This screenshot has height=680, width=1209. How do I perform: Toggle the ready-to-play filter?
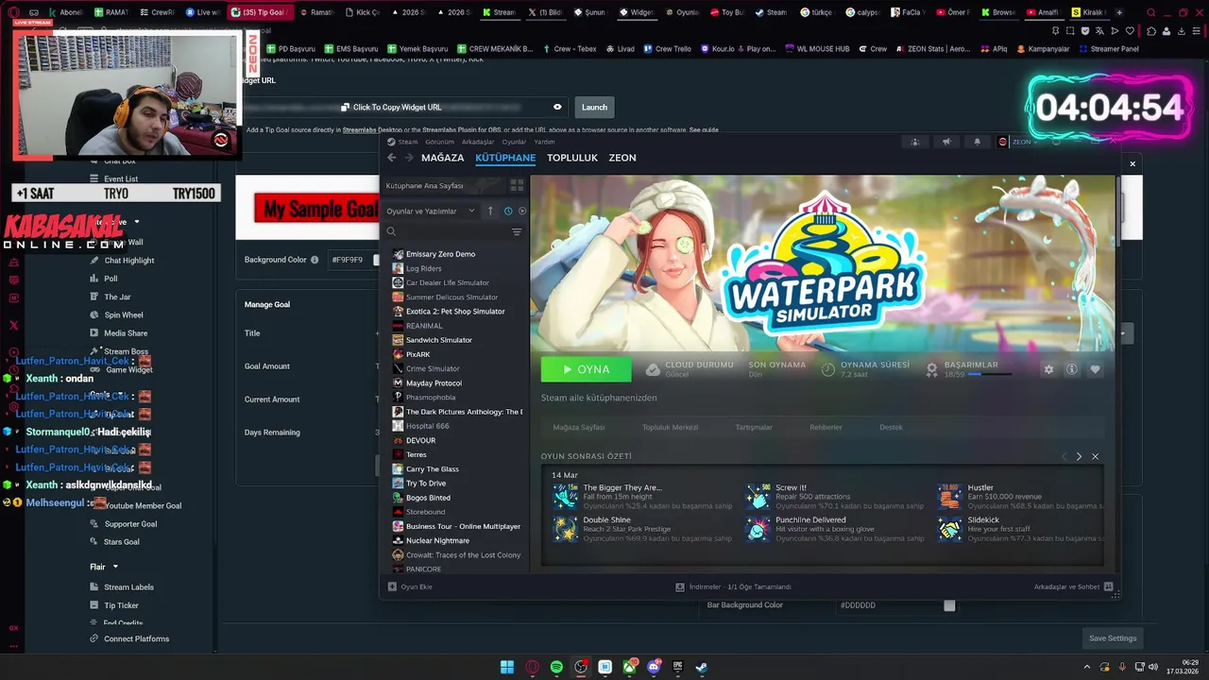(x=522, y=211)
